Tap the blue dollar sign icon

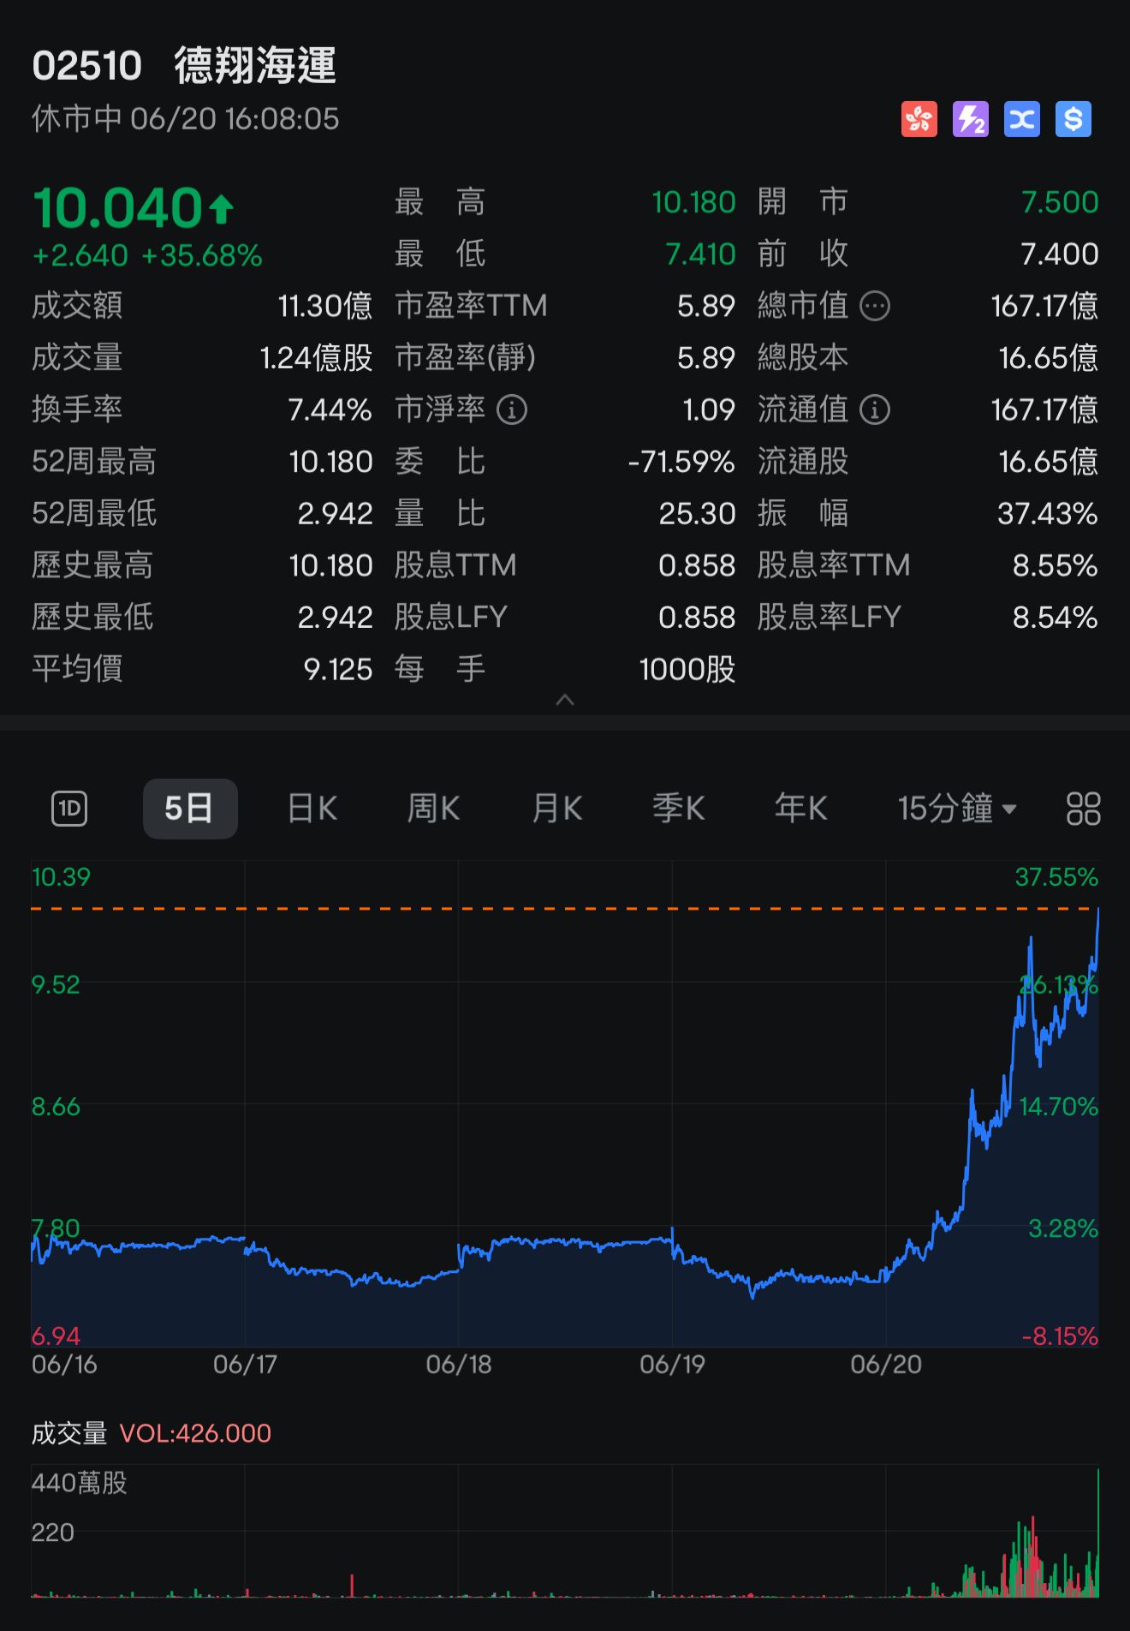point(1073,119)
